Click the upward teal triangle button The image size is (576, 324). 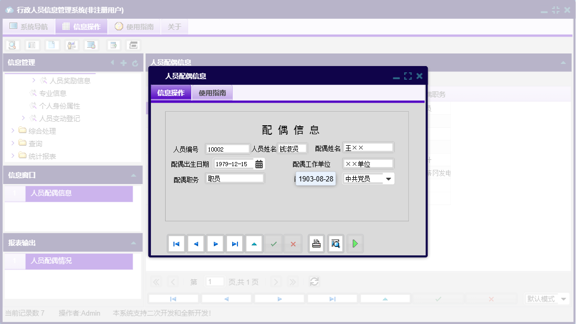(254, 244)
